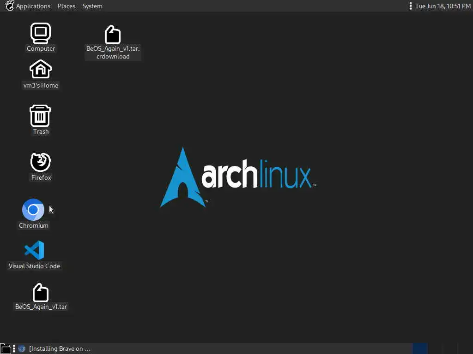The image size is (473, 354).
Task: Launch Chromium from the desktop icon
Action: coord(33,210)
